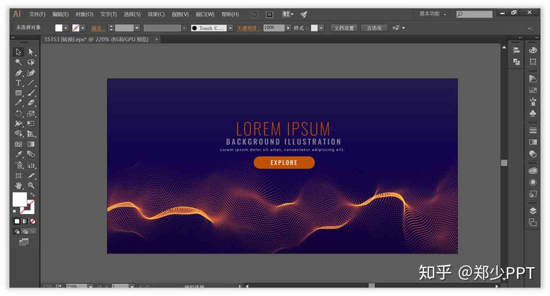550x296 pixels.
Task: Select the Line Segment tool
Action: 31,83
